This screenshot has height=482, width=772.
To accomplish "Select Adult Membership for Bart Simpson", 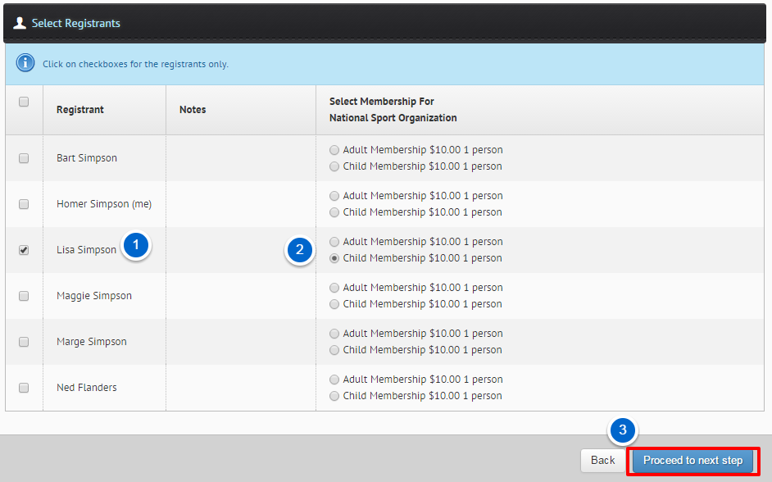I will coord(334,150).
